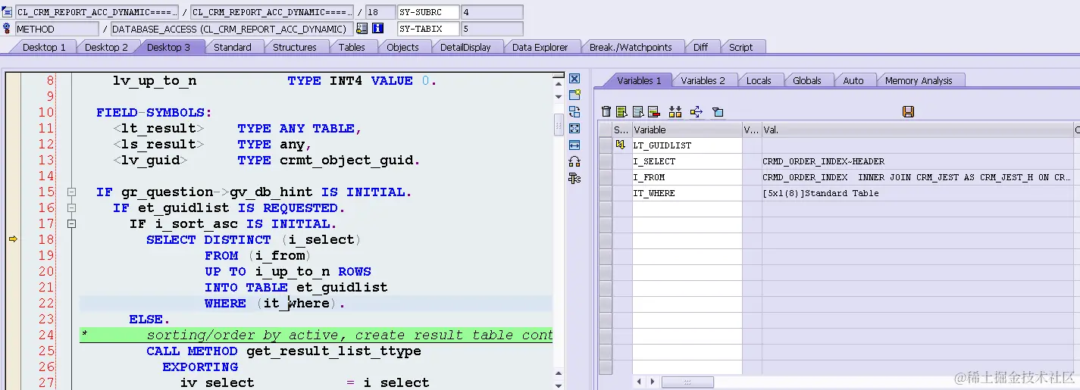The image size is (1080, 390).
Task: Select the IT_WHERE variable cell
Action: tap(687, 193)
